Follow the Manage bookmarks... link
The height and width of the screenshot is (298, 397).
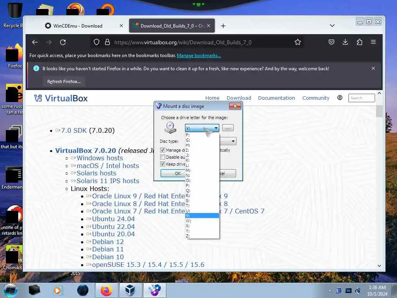[x=199, y=55]
